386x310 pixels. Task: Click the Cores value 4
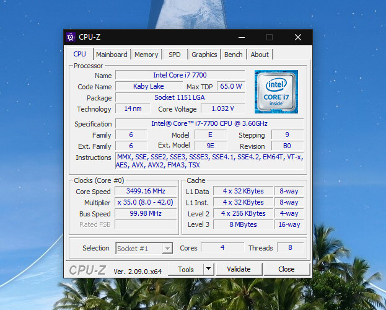click(x=222, y=247)
